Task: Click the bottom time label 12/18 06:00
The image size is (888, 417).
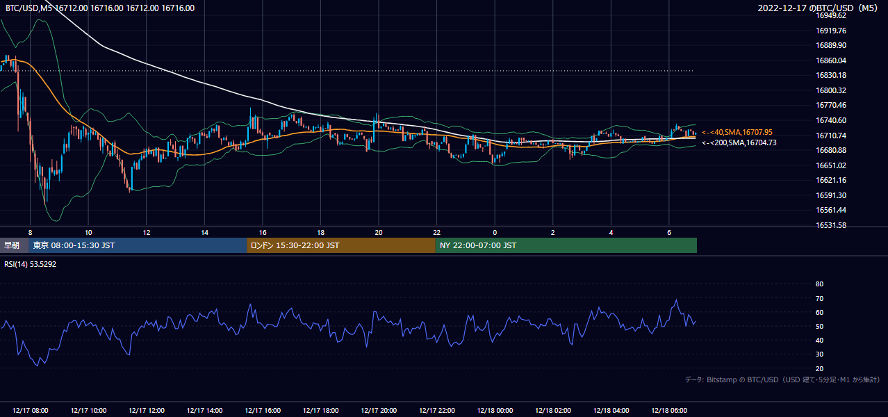Action: click(669, 411)
